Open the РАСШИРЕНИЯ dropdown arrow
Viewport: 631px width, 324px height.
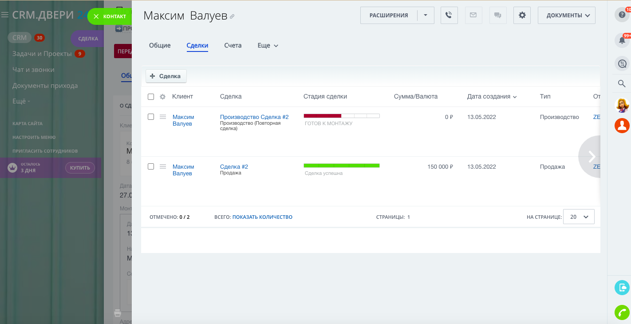click(426, 15)
